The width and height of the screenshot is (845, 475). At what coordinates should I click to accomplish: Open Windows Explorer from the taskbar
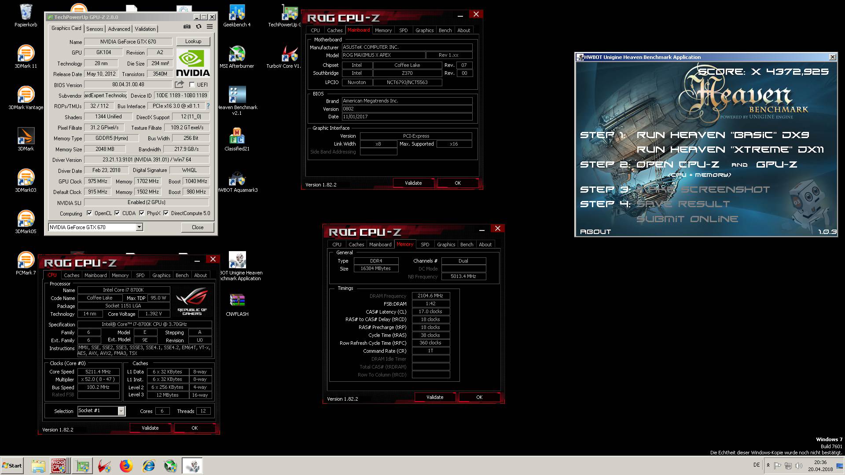click(x=38, y=466)
